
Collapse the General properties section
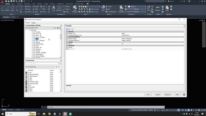click(x=67, y=32)
